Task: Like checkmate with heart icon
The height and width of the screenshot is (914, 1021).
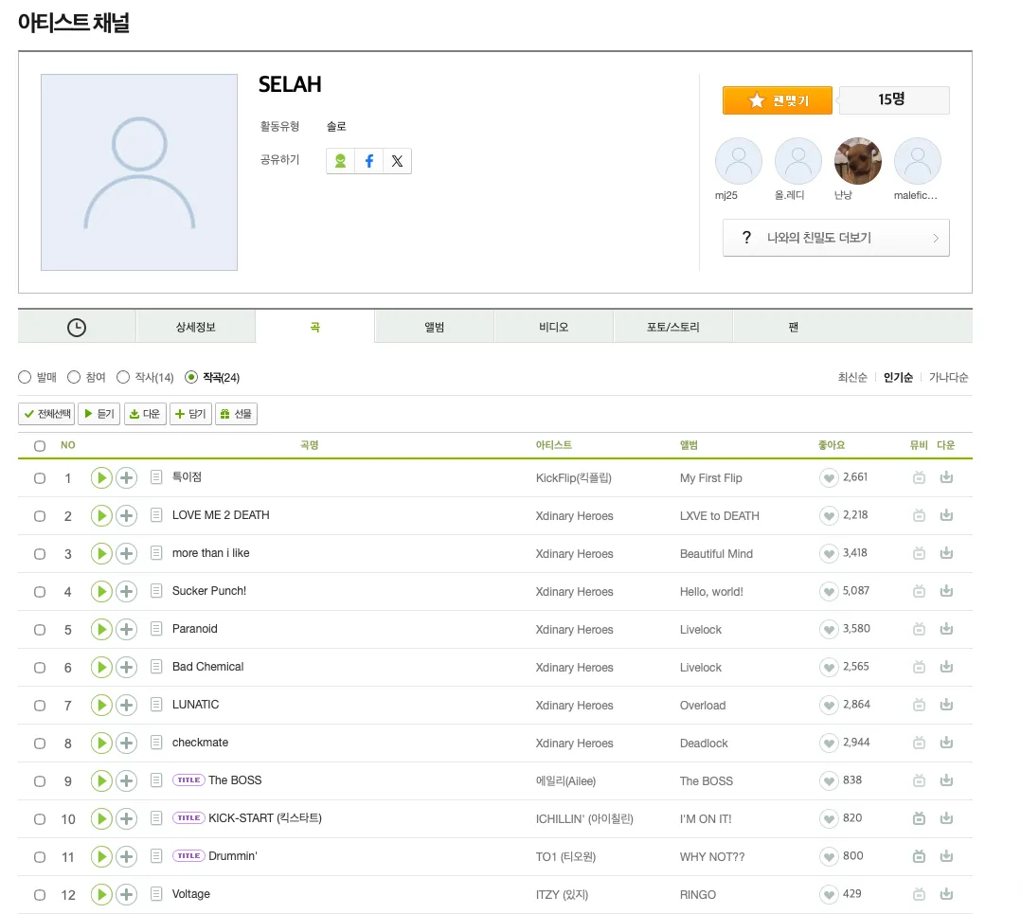Action: (828, 743)
